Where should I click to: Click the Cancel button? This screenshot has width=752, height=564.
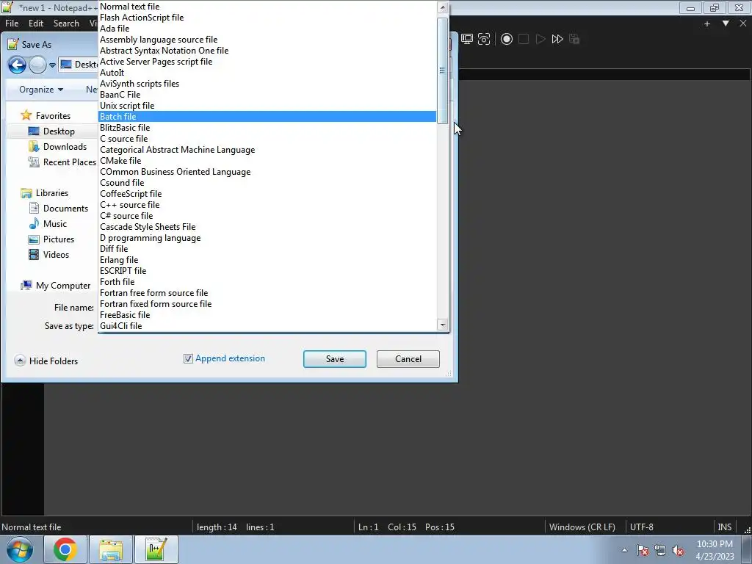[408, 359]
